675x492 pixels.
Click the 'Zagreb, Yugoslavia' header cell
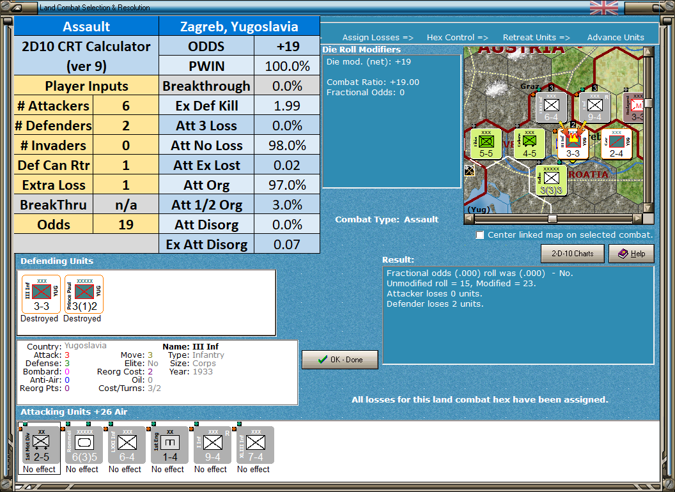coord(239,26)
